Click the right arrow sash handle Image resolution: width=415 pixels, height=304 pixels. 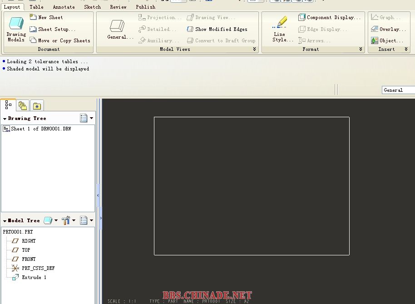click(x=101, y=218)
